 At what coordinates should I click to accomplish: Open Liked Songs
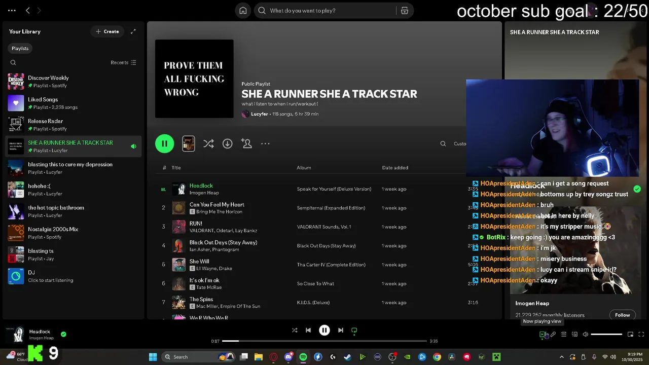pyautogui.click(x=74, y=103)
